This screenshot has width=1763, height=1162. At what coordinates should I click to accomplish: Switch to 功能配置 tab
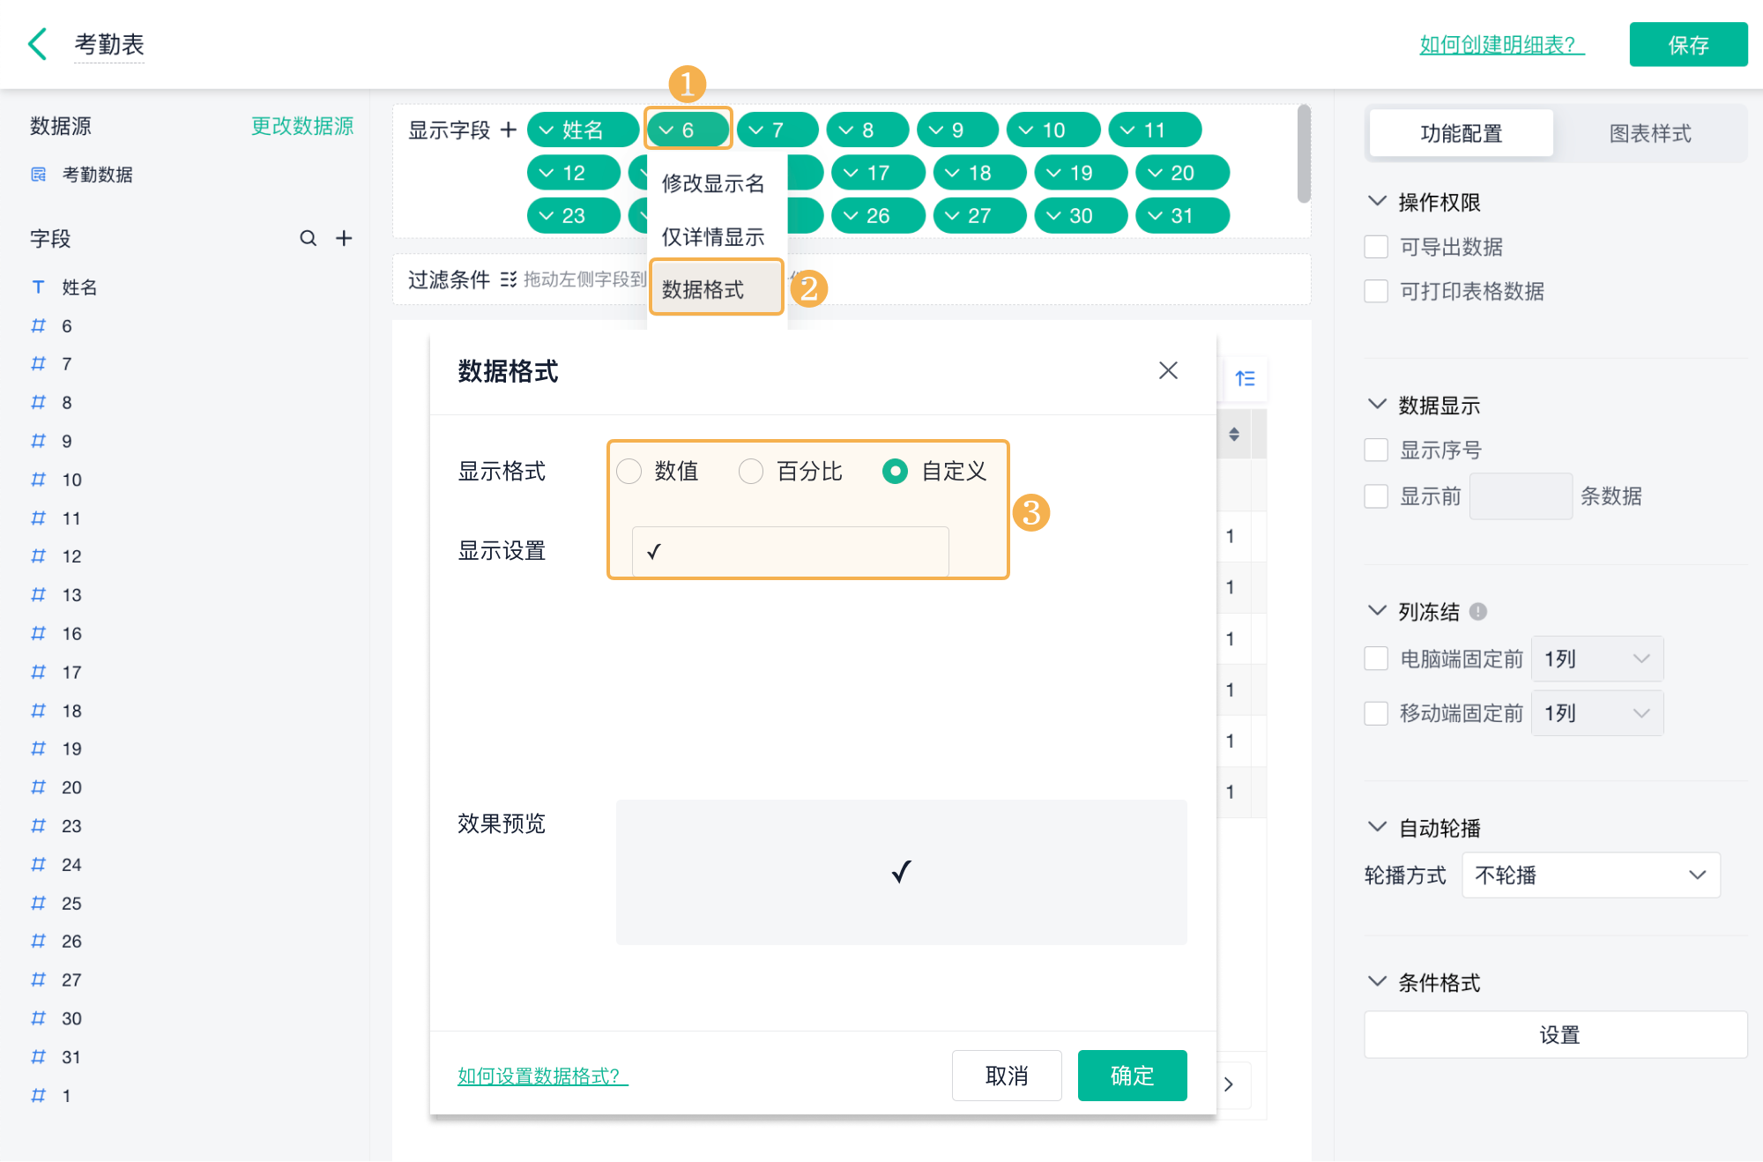point(1462,133)
